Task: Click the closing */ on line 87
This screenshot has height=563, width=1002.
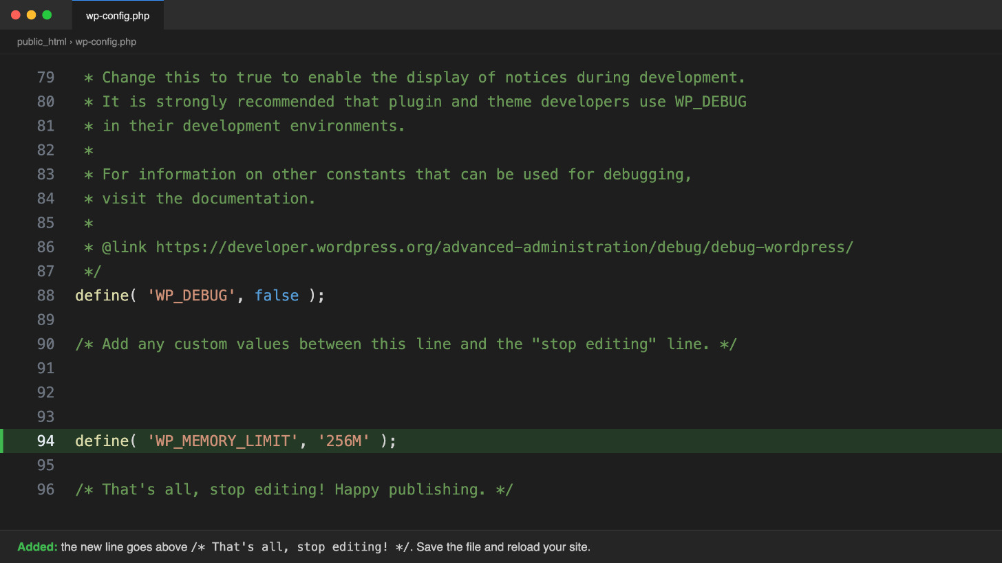Action: (x=93, y=272)
